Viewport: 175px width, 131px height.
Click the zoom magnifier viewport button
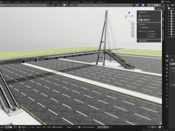[x=133, y=24]
